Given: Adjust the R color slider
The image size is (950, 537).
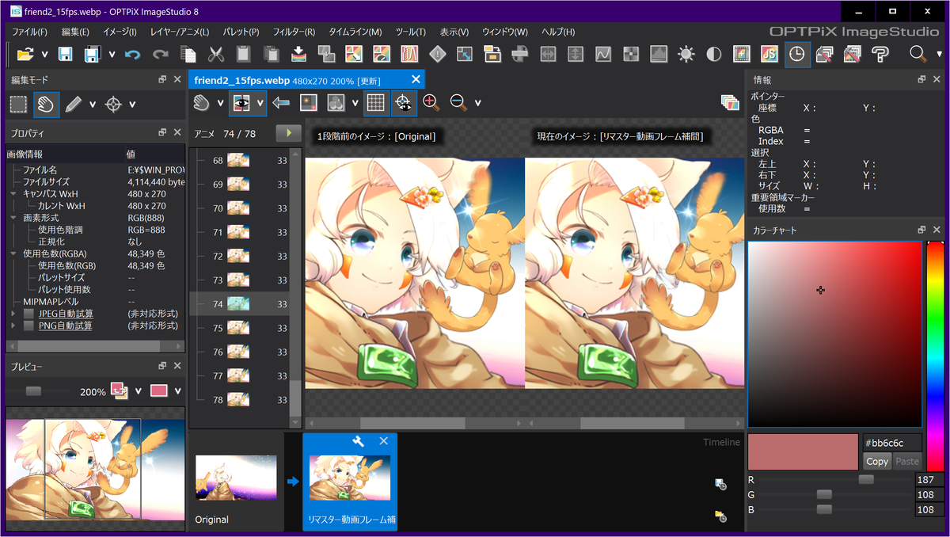Looking at the screenshot, I should pos(867,480).
